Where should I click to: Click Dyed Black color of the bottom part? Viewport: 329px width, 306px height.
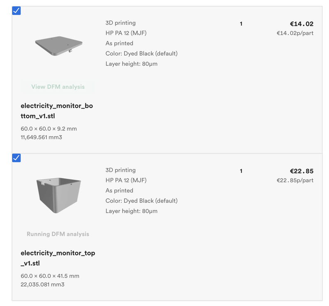141,53
